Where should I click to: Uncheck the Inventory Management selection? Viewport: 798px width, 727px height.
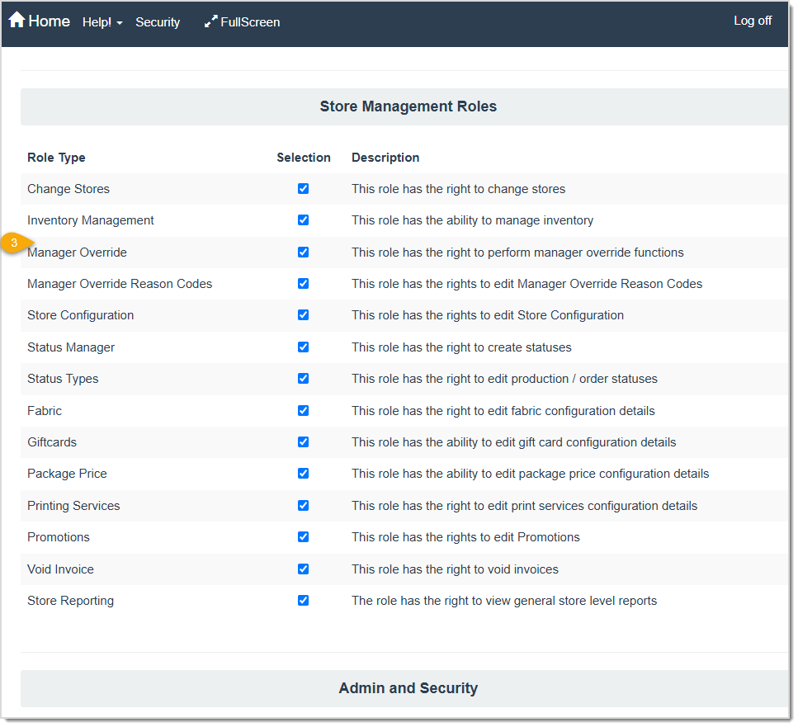[x=304, y=220]
